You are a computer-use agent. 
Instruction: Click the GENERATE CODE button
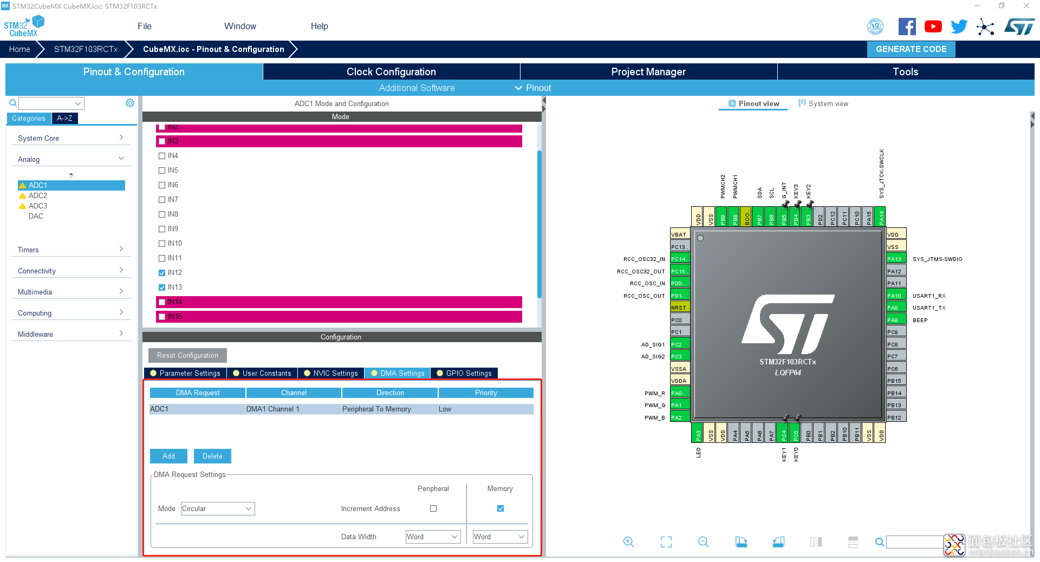click(x=911, y=49)
